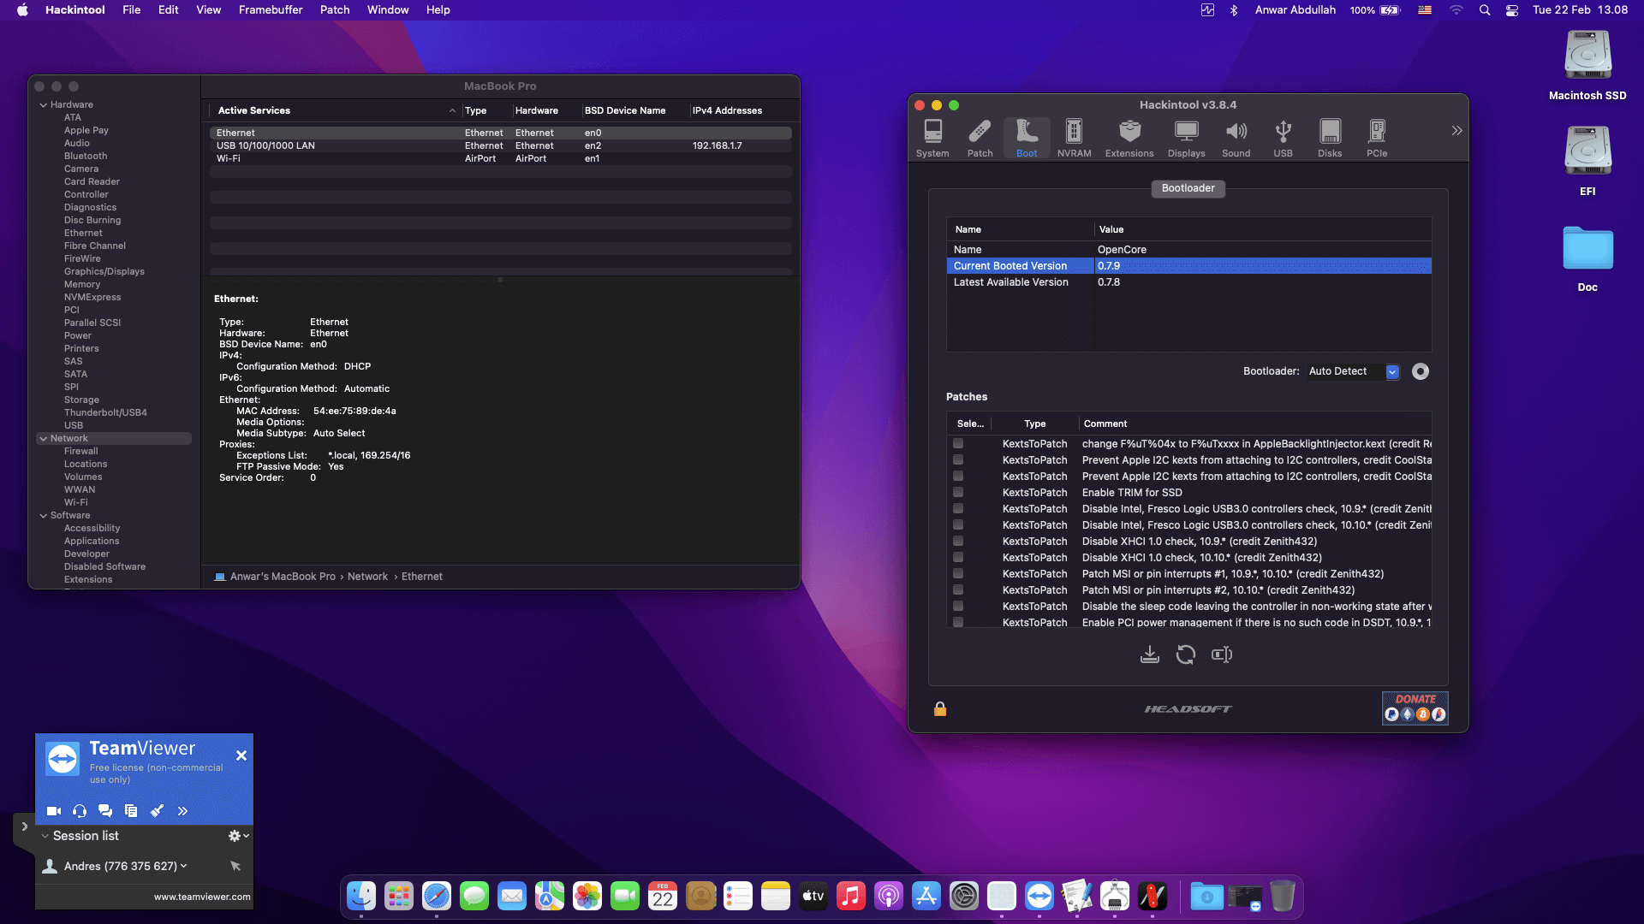
Task: Select the Current Booted Version row
Action: click(1188, 266)
